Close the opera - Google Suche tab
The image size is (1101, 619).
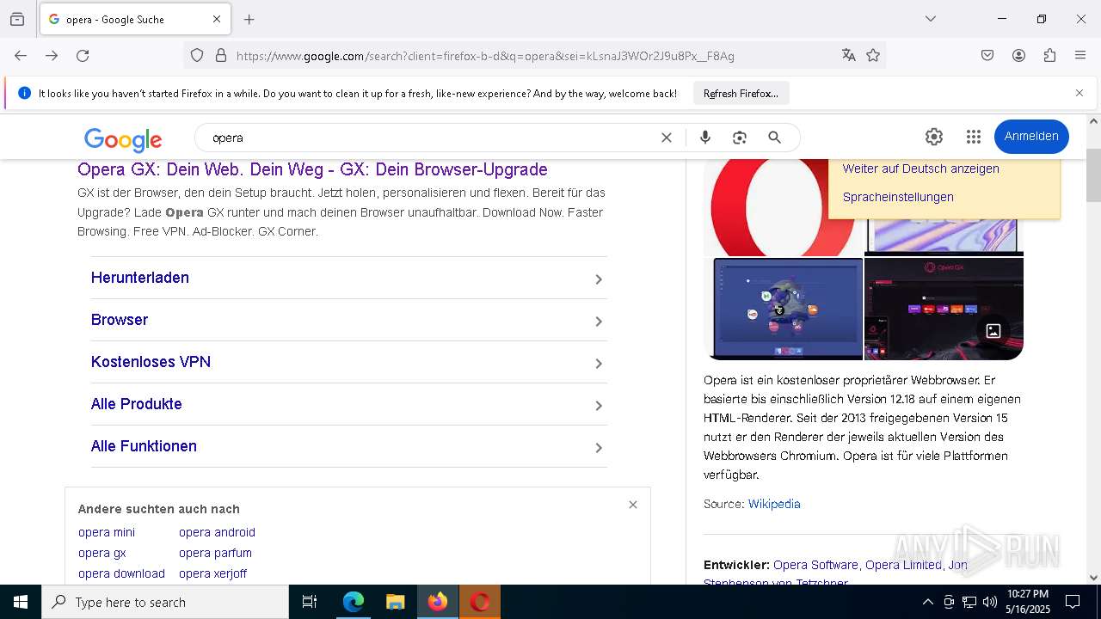[217, 19]
